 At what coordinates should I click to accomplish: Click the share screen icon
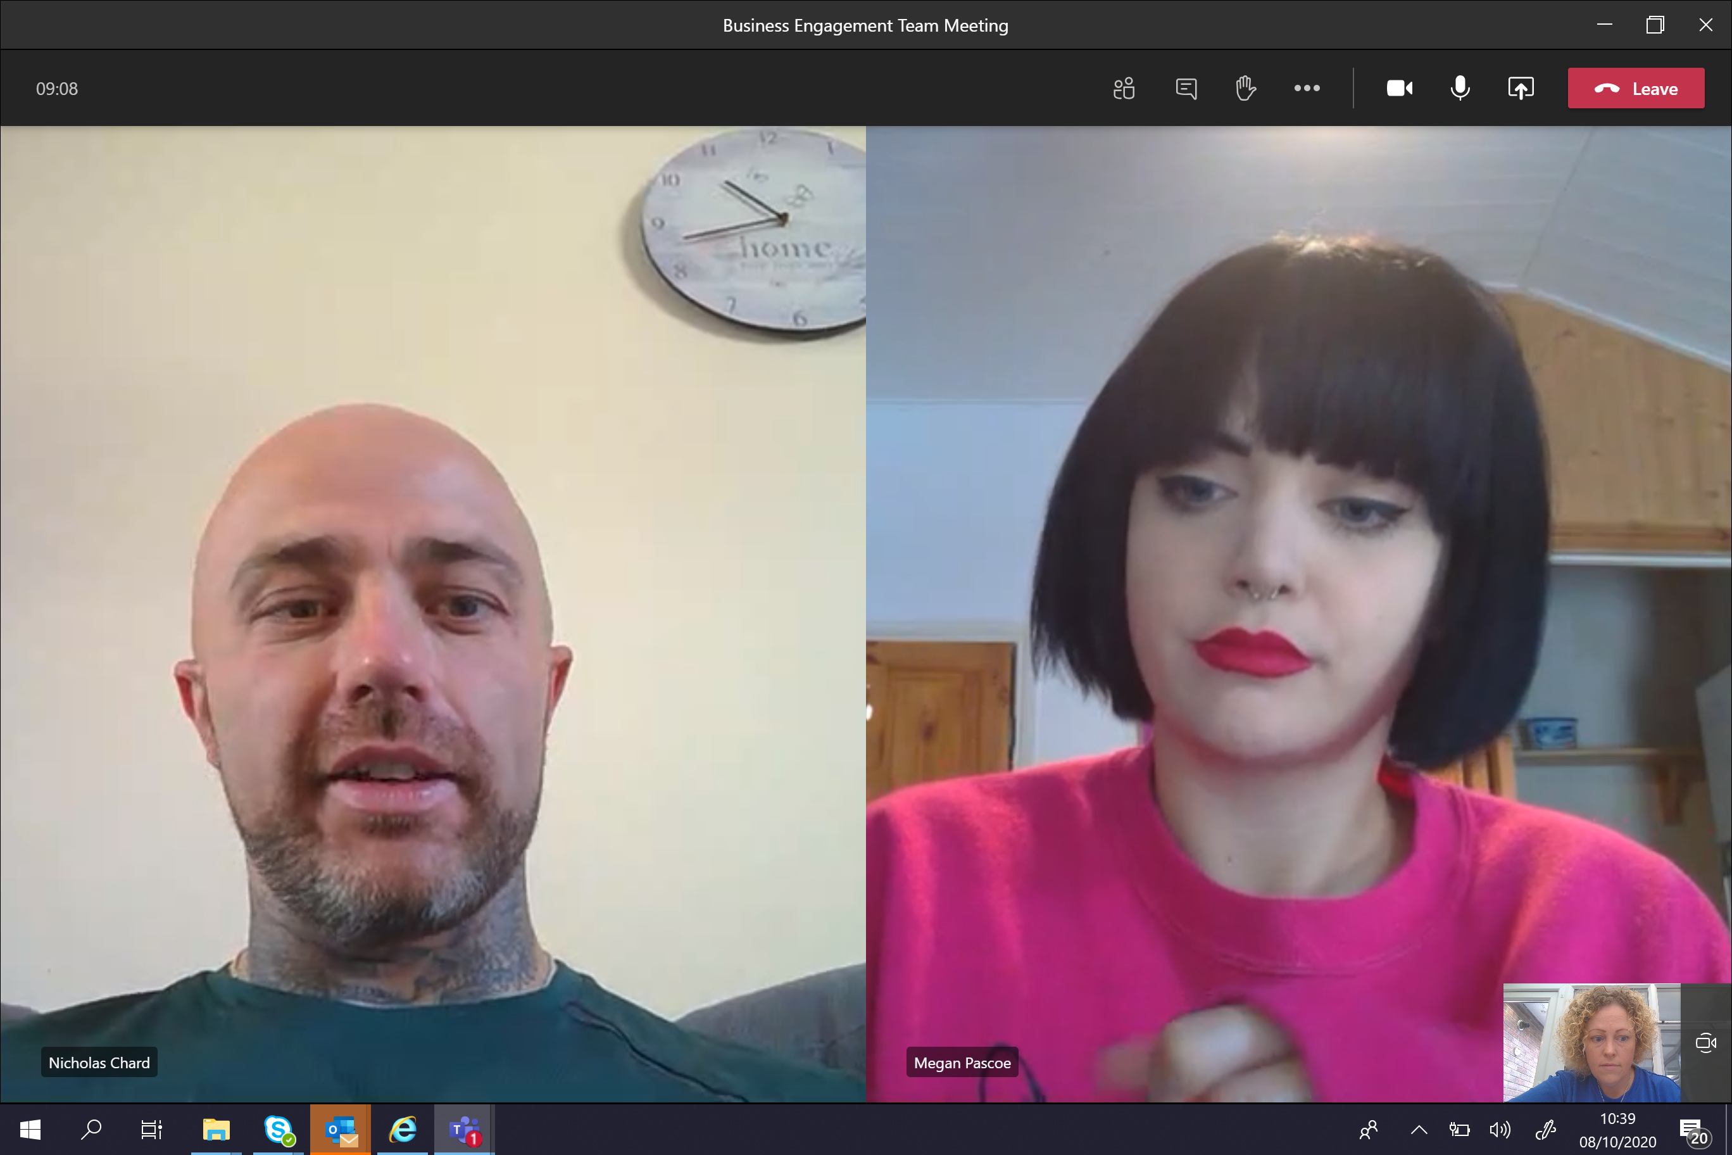[1519, 87]
